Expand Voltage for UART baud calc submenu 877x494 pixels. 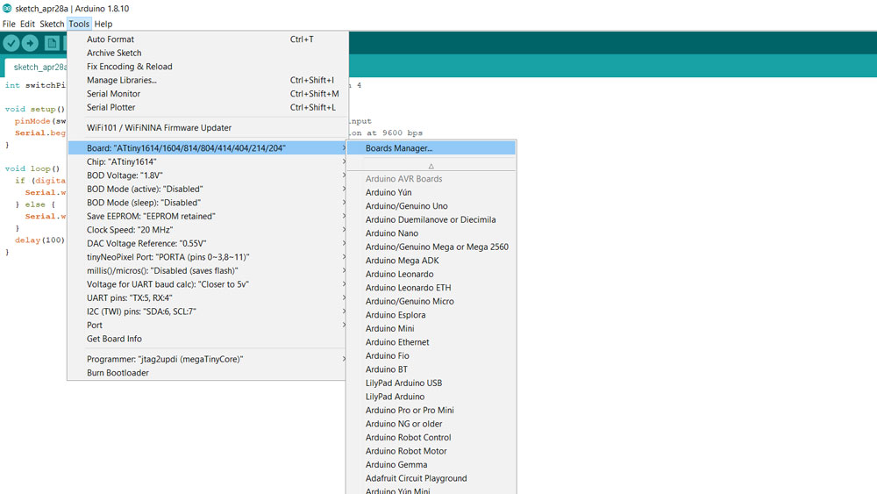(x=207, y=284)
